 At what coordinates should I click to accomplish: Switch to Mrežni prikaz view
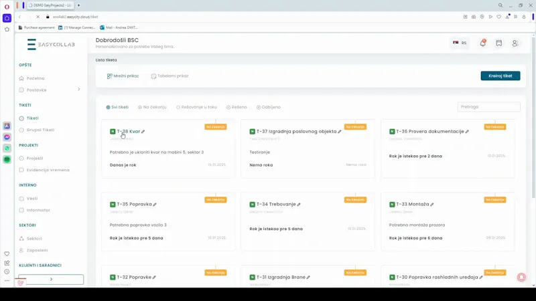(123, 76)
